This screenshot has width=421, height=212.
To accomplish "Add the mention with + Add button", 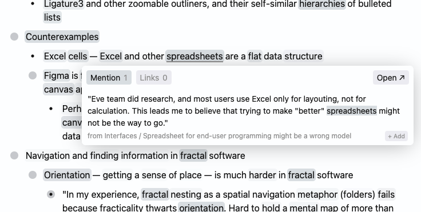I will click(396, 136).
